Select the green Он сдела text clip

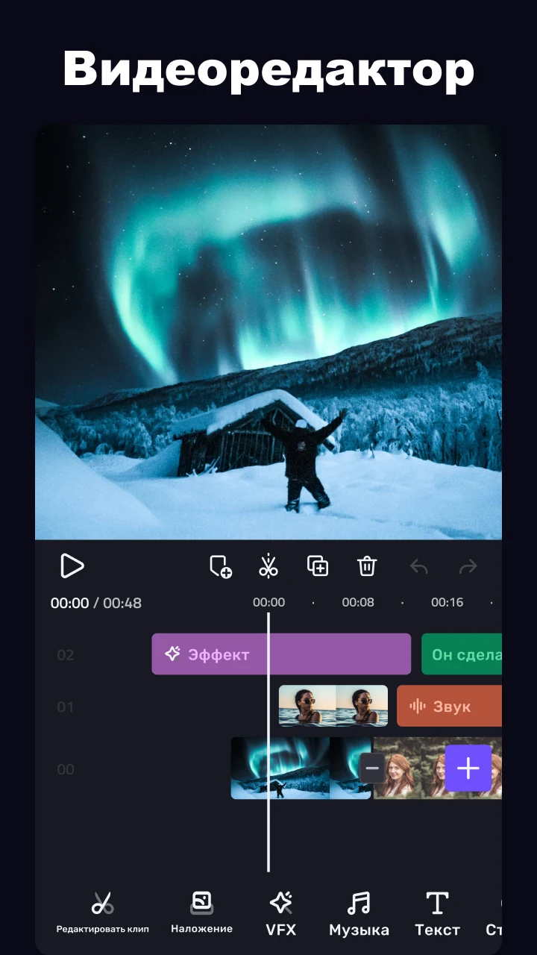[462, 654]
